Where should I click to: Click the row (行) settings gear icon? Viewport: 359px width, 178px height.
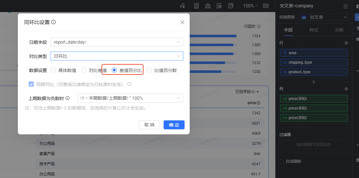click(346, 43)
